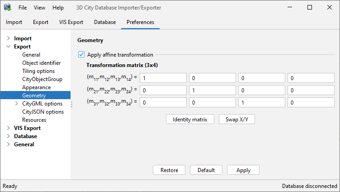The width and height of the screenshot is (340, 192).
Task: Click the m23 matrix field
Action: 262,90
